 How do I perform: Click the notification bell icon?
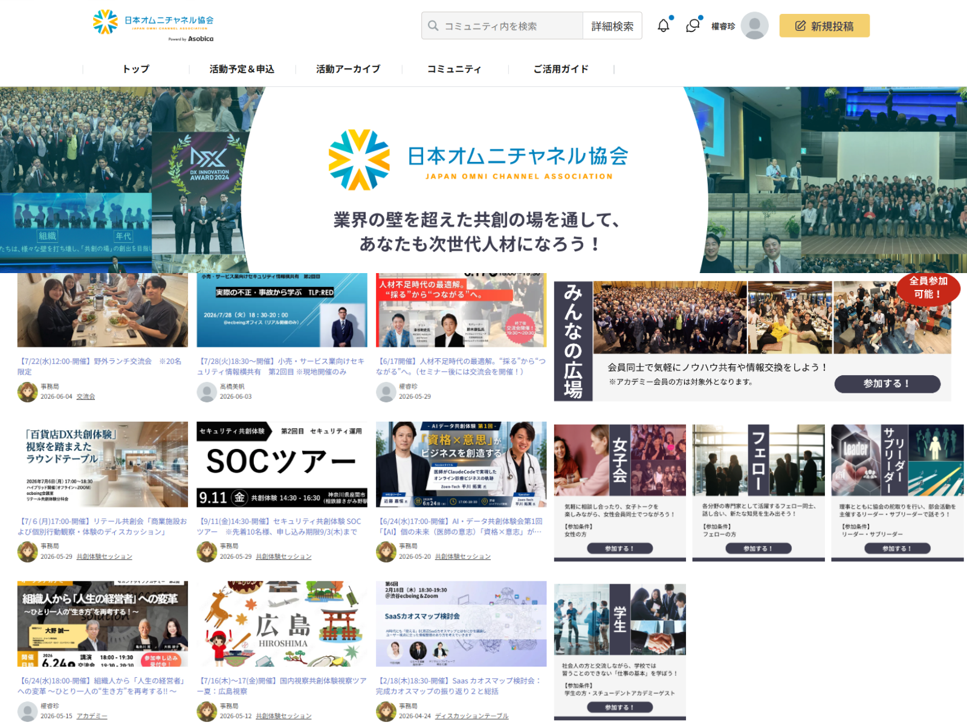coord(664,26)
